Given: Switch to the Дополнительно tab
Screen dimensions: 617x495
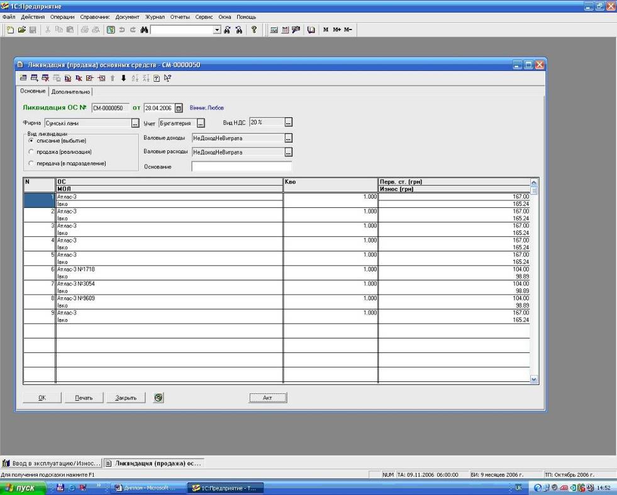Looking at the screenshot, I should pos(70,92).
